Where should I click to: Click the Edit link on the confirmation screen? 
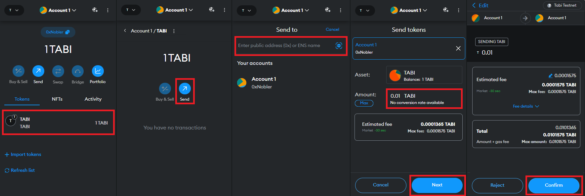point(483,5)
